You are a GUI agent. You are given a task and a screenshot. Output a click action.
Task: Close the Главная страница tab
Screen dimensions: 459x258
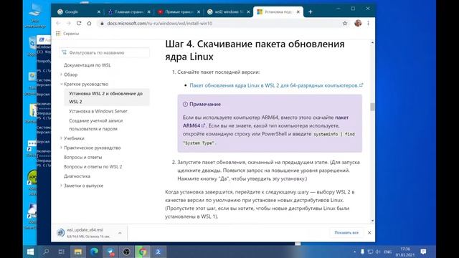point(148,12)
